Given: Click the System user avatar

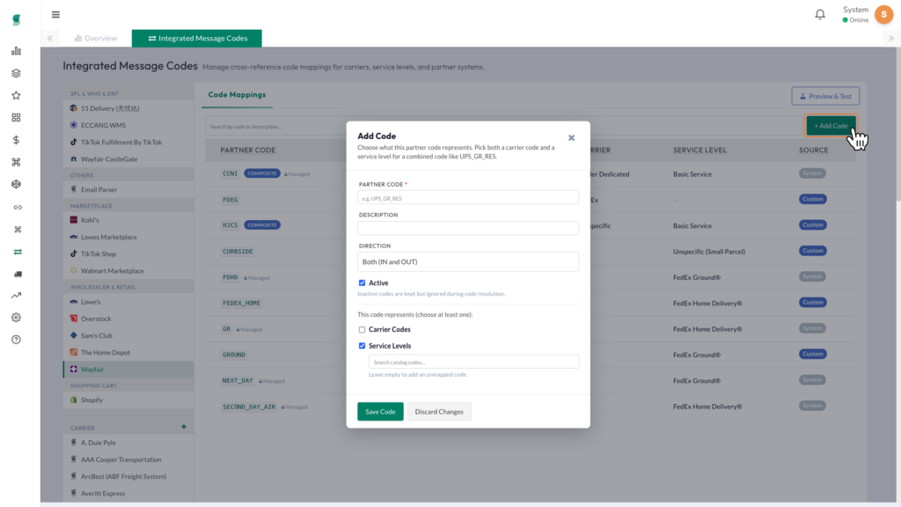Looking at the screenshot, I should [x=883, y=14].
